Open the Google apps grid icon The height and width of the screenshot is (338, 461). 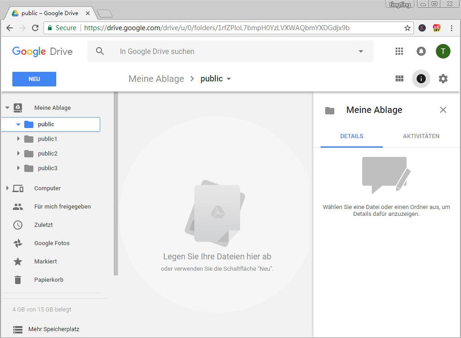tap(399, 51)
